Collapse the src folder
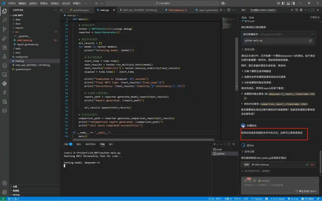 (17, 32)
